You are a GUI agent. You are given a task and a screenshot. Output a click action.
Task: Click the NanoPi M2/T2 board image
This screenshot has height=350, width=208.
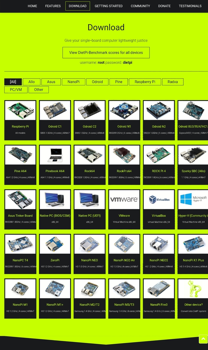point(90,289)
